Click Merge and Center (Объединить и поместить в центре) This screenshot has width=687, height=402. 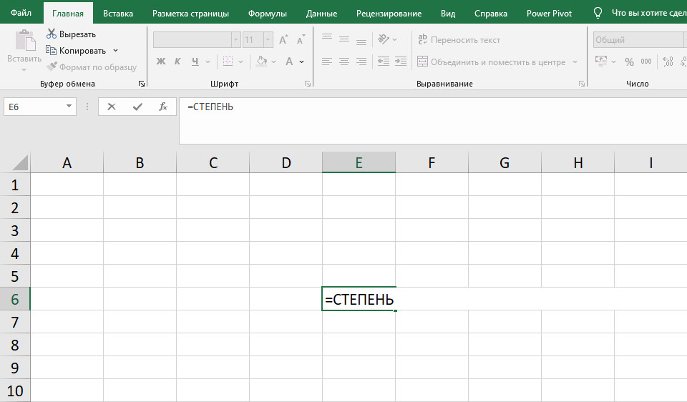(491, 62)
